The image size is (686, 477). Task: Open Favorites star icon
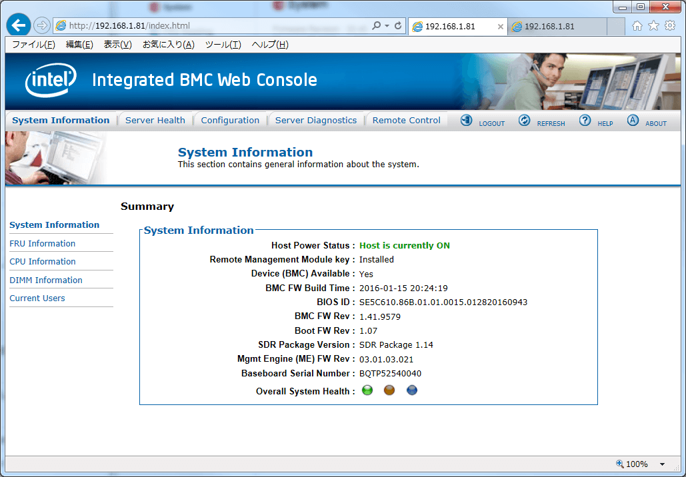click(653, 26)
